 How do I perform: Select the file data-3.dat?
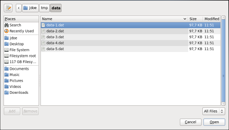[x=131, y=37]
